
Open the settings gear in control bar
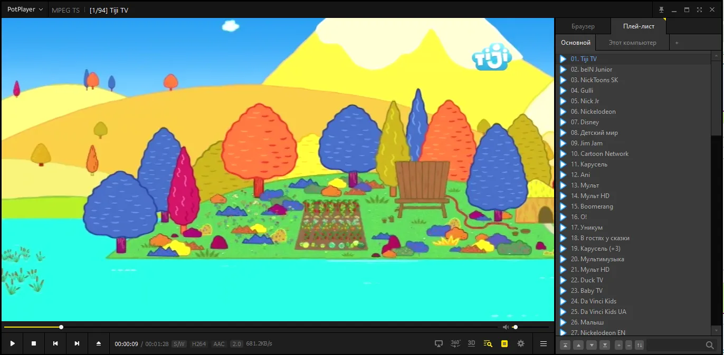pos(521,343)
